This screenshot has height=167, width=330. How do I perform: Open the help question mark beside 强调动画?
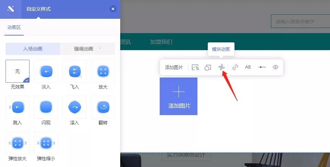pos(99,49)
